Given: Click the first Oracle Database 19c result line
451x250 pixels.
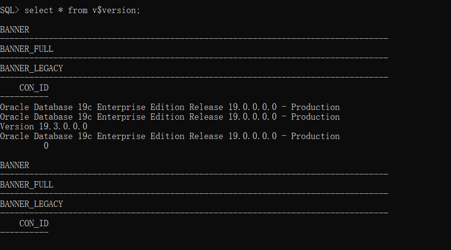Looking at the screenshot, I should click(170, 107).
